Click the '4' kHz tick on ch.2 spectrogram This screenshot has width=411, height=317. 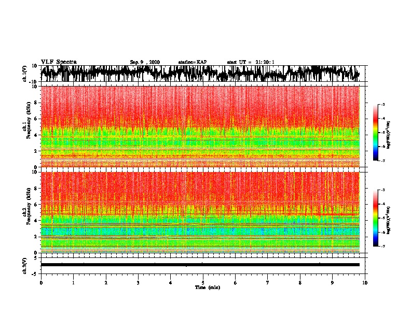tap(36, 221)
